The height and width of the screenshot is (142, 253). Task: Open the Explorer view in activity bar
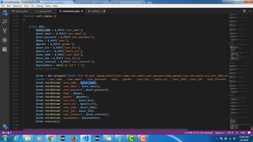click(5, 12)
